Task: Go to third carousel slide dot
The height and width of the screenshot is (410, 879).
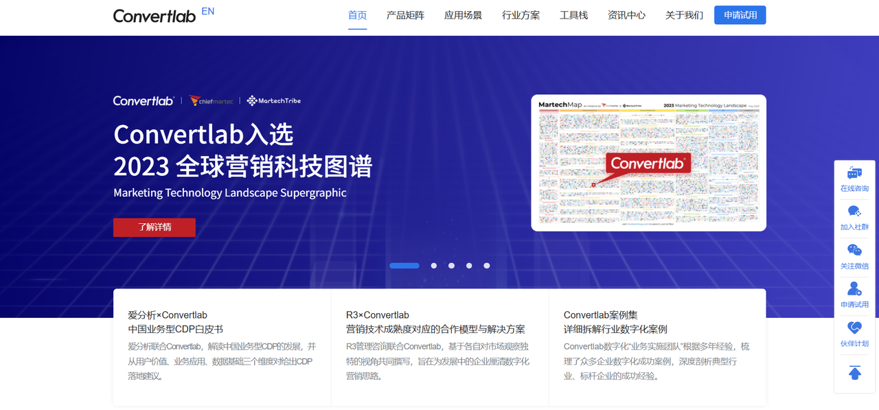Action: click(452, 266)
